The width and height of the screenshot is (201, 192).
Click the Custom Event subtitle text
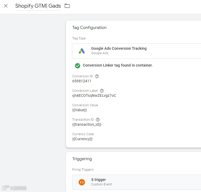tap(101, 184)
